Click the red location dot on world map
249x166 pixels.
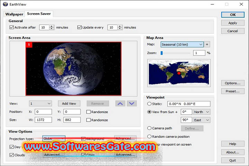(x=179, y=73)
